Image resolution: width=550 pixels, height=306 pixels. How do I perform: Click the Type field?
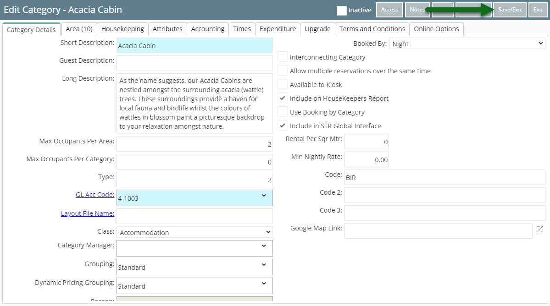[x=194, y=180]
